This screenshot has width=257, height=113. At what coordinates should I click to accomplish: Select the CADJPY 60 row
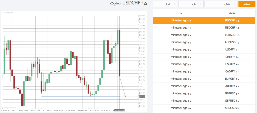click(204, 72)
